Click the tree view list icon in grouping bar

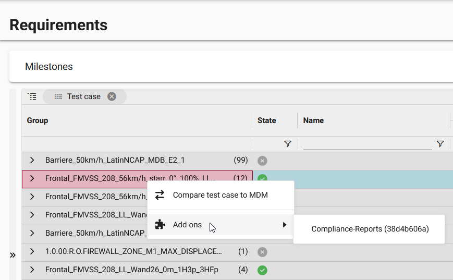click(x=32, y=96)
